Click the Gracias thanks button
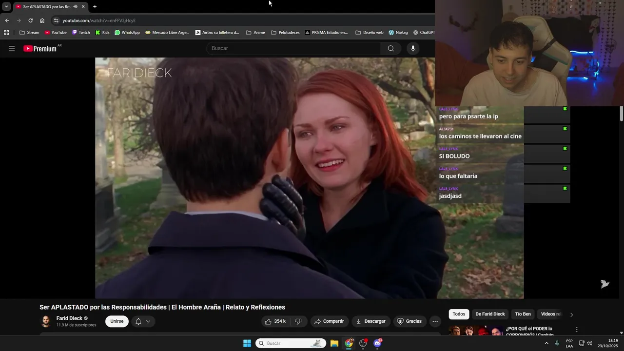624x351 pixels. coord(409,321)
